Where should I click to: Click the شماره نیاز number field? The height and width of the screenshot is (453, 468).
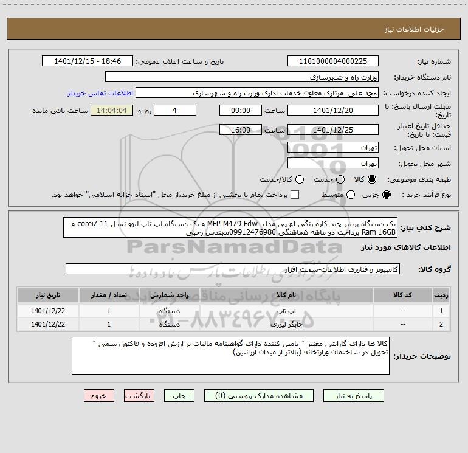[333, 61]
